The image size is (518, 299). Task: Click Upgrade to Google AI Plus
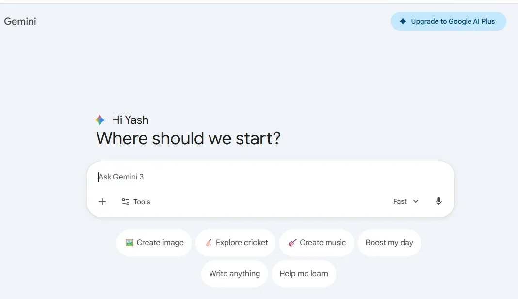[x=448, y=21]
